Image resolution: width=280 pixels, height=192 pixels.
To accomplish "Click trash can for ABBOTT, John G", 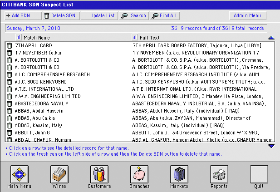I will (10, 133).
